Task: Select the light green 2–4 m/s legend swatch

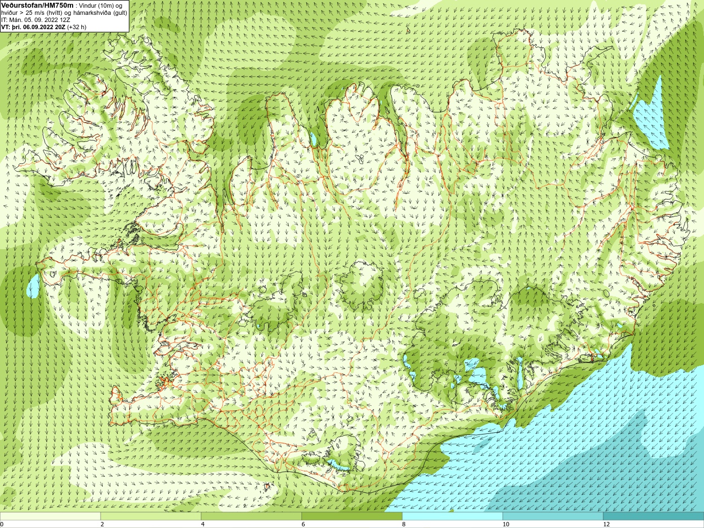Action: click(151, 516)
